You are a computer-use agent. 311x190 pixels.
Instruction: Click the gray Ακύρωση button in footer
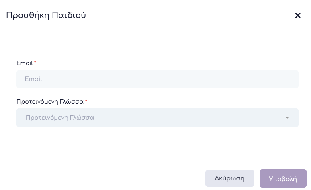click(x=229, y=178)
